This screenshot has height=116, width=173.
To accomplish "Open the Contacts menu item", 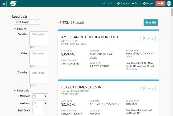I will [x=123, y=3].
